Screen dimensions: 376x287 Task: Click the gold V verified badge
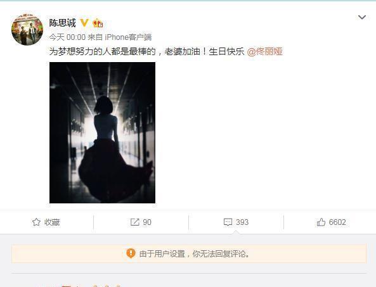pyautogui.click(x=84, y=23)
